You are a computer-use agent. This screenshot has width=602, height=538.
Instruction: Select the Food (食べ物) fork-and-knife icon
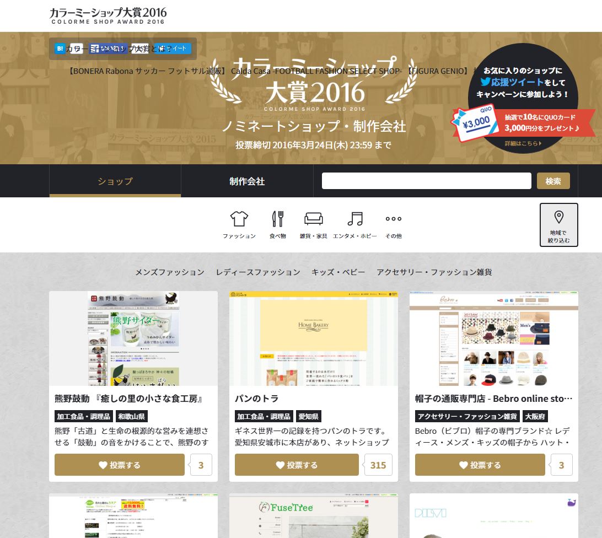tap(278, 225)
